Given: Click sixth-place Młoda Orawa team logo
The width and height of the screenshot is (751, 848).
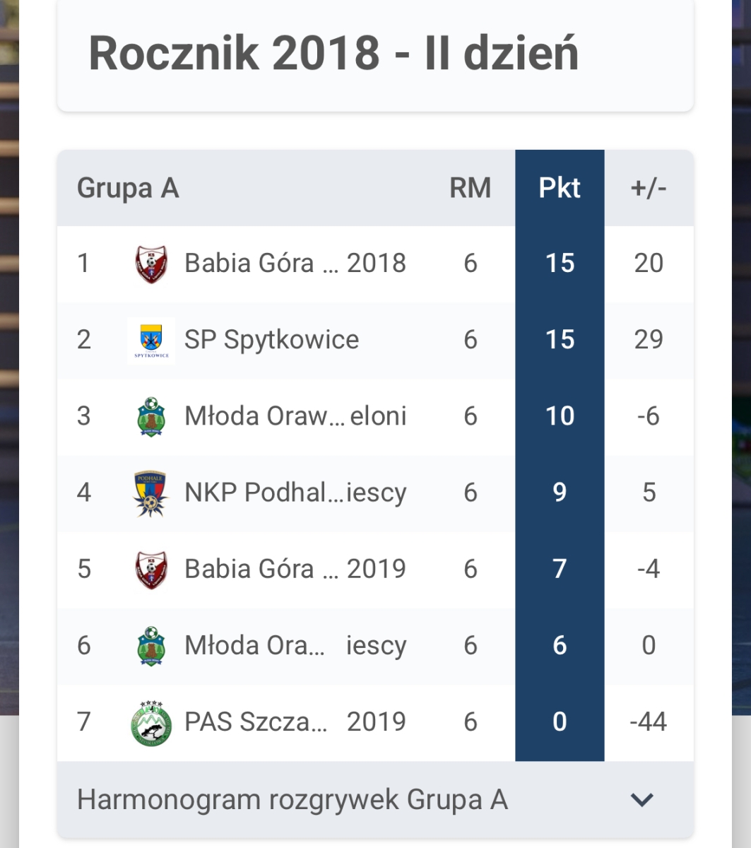Looking at the screenshot, I should tap(151, 646).
